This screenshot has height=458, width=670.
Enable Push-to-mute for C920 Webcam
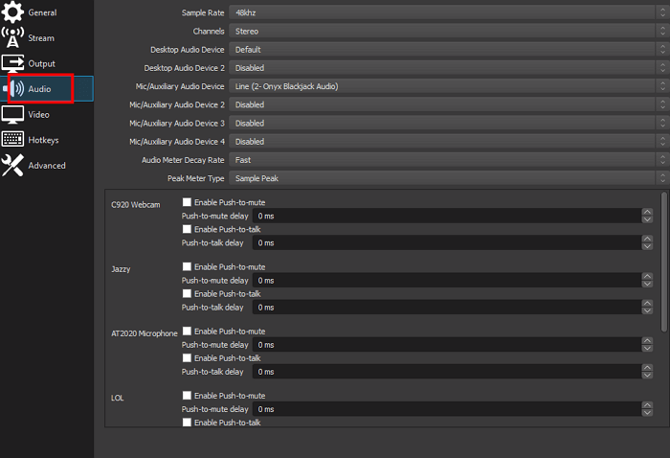click(x=188, y=202)
